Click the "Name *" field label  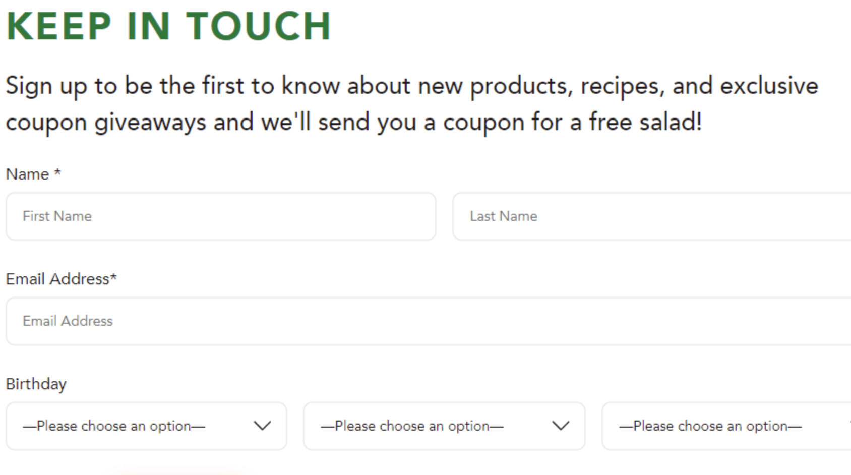pyautogui.click(x=28, y=174)
